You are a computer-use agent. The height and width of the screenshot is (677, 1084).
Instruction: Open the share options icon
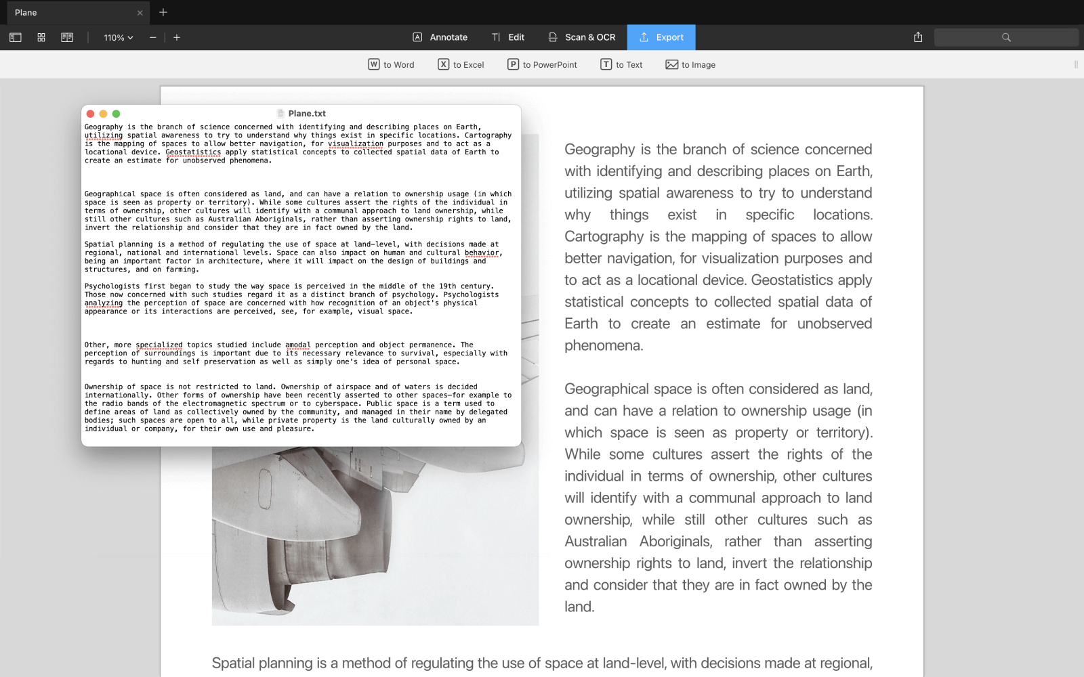click(x=918, y=37)
